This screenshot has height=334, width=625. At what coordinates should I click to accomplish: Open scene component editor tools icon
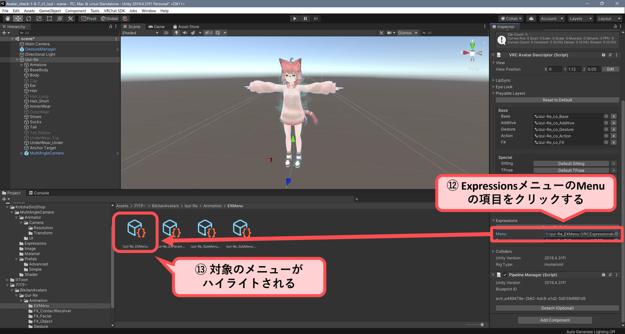pos(381,33)
